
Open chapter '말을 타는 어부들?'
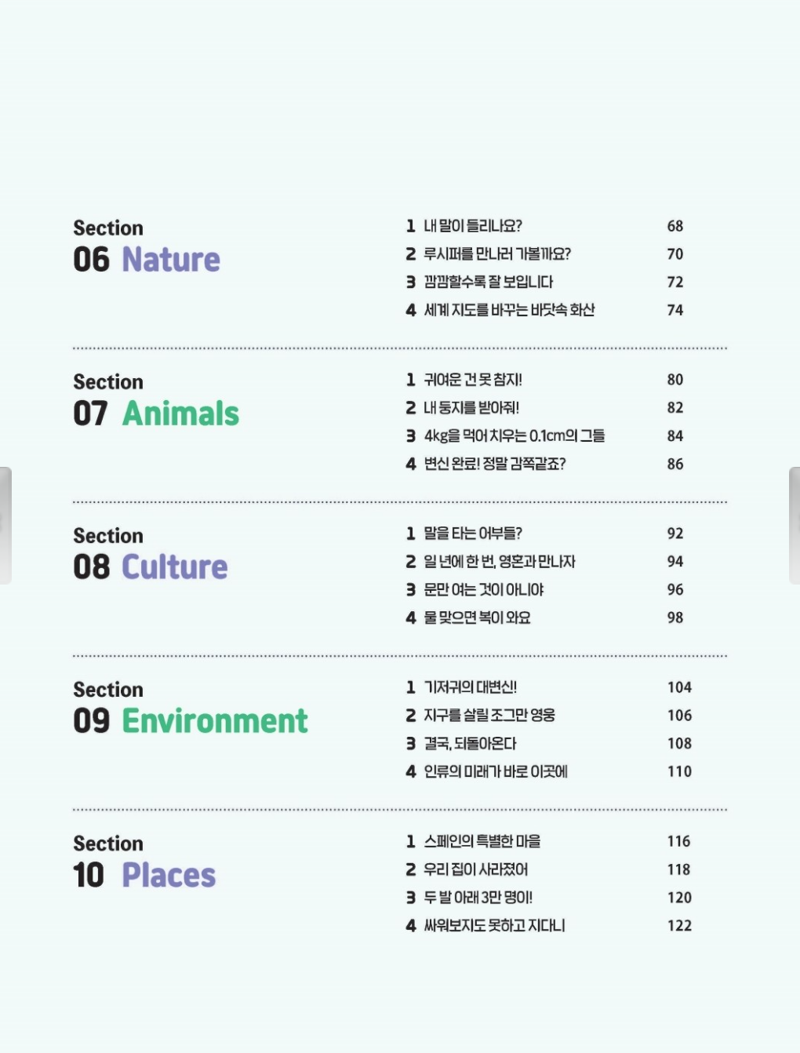(x=472, y=534)
